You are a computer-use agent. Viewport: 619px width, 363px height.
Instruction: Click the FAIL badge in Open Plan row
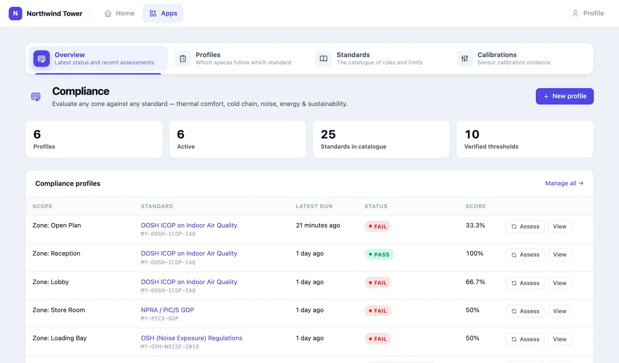tap(378, 226)
